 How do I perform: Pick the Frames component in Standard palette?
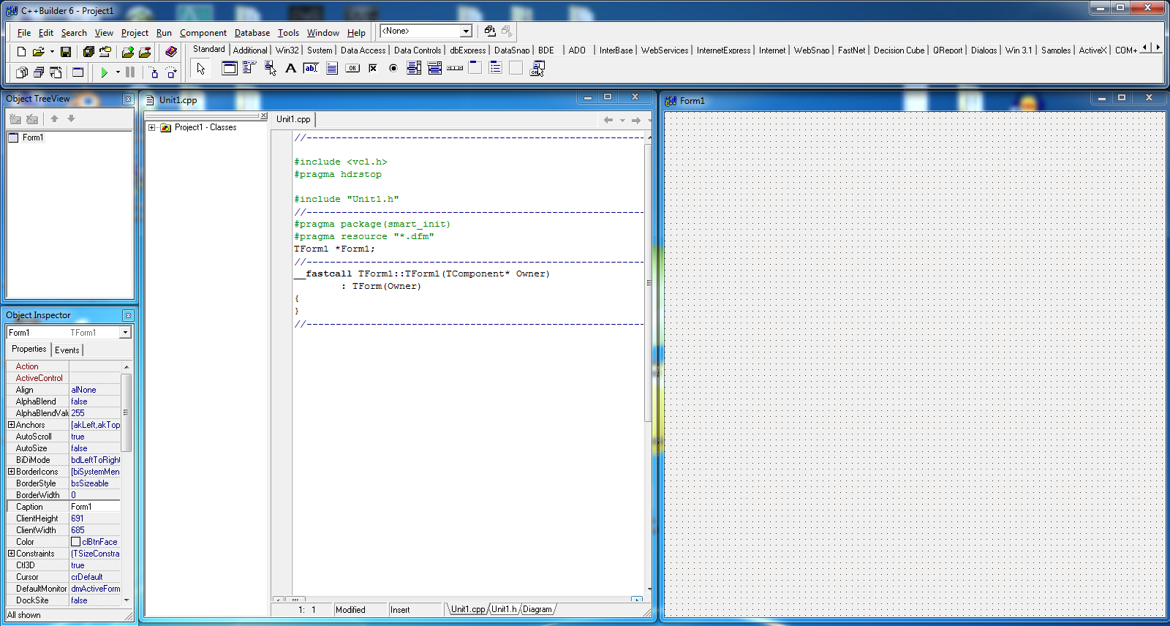229,68
